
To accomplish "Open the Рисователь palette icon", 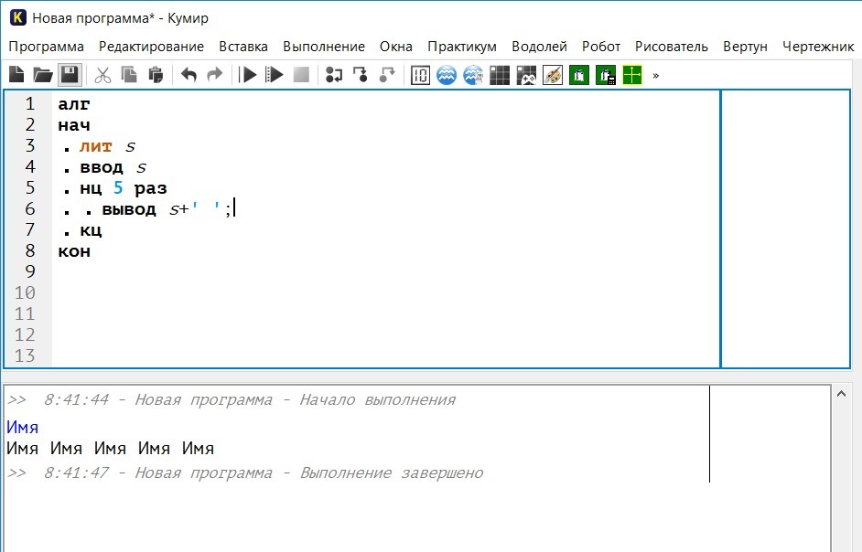I will point(553,75).
